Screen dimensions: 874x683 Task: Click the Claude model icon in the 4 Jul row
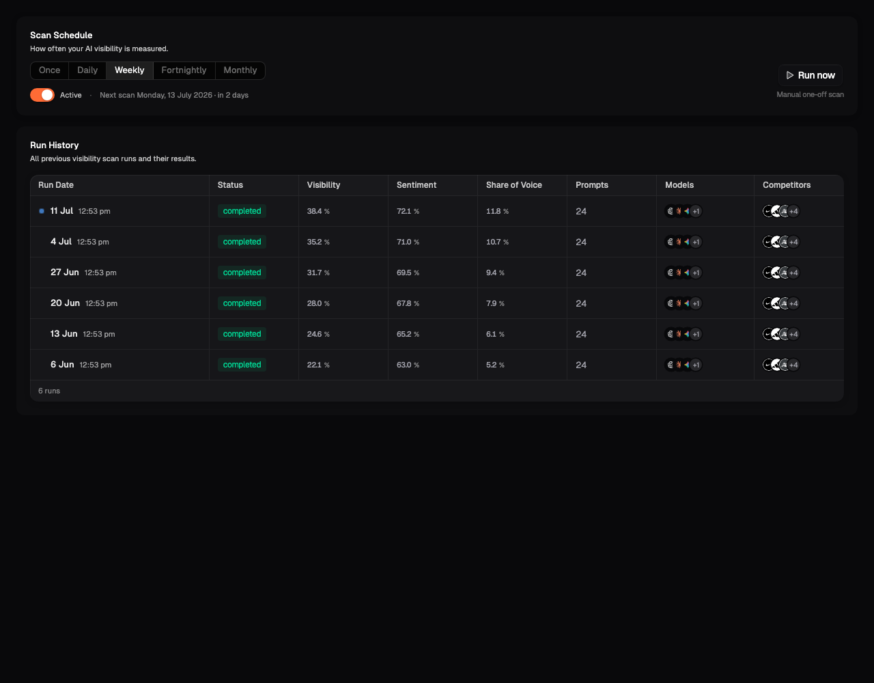(x=679, y=242)
